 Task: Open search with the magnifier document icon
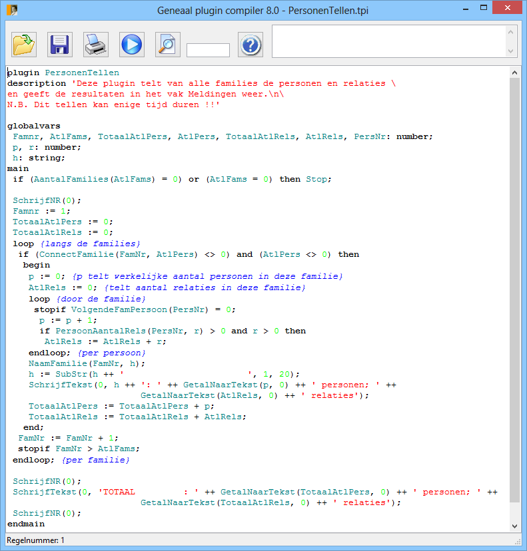(167, 45)
